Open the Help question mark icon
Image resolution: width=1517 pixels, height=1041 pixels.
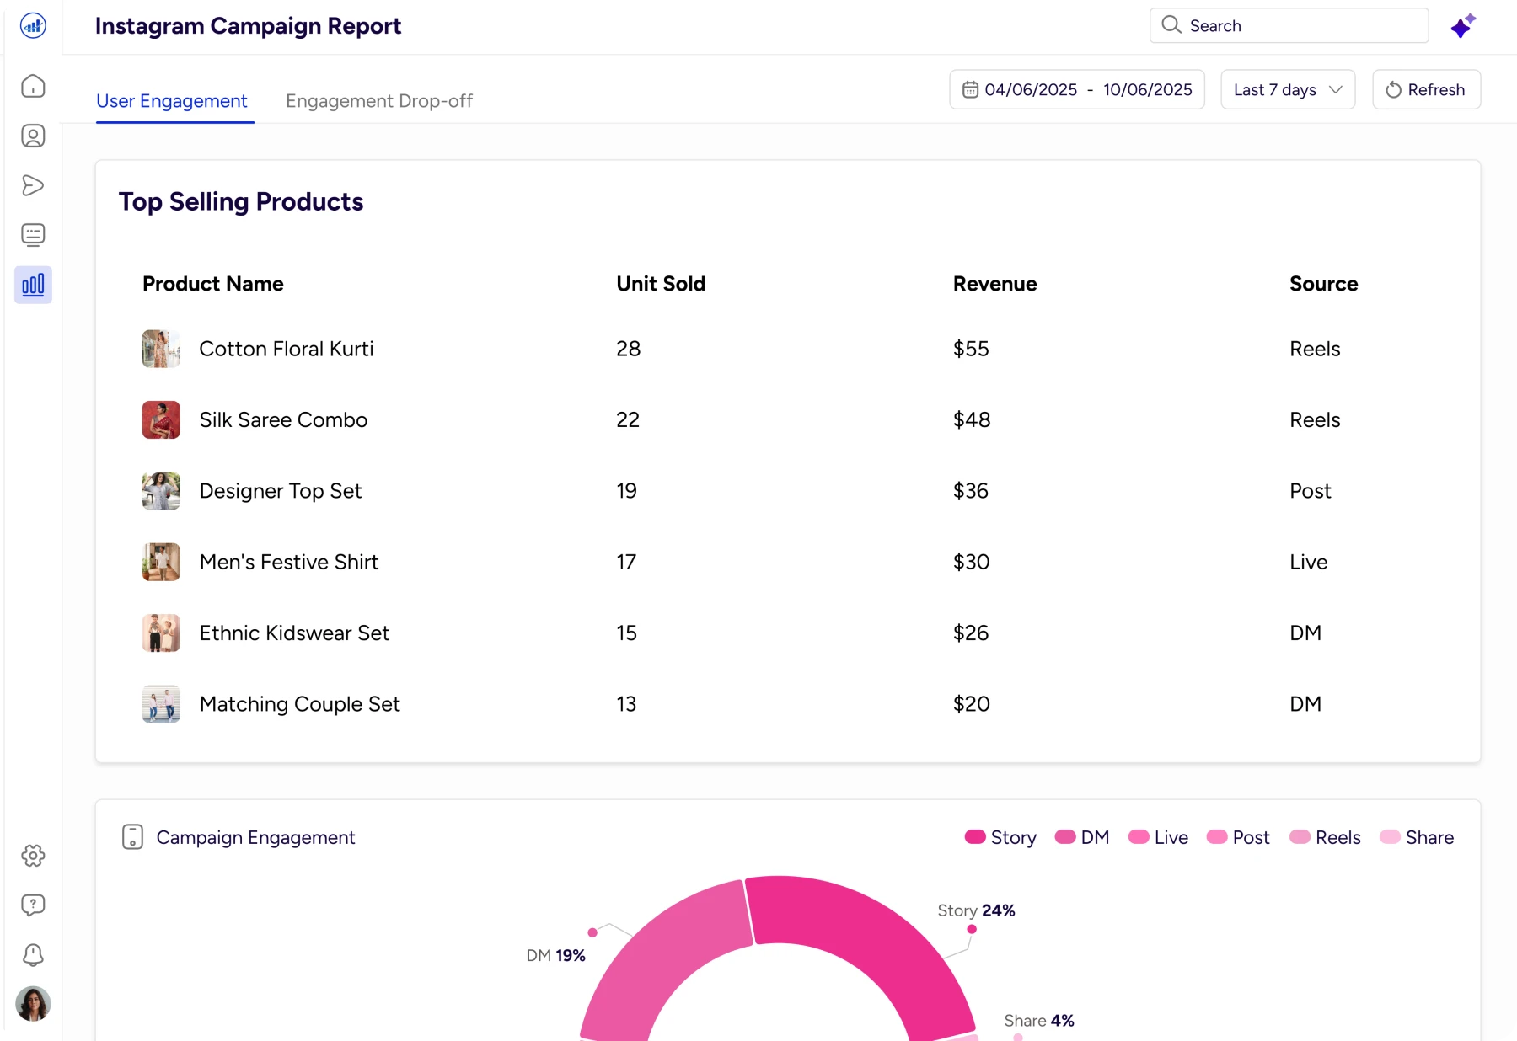[33, 905]
